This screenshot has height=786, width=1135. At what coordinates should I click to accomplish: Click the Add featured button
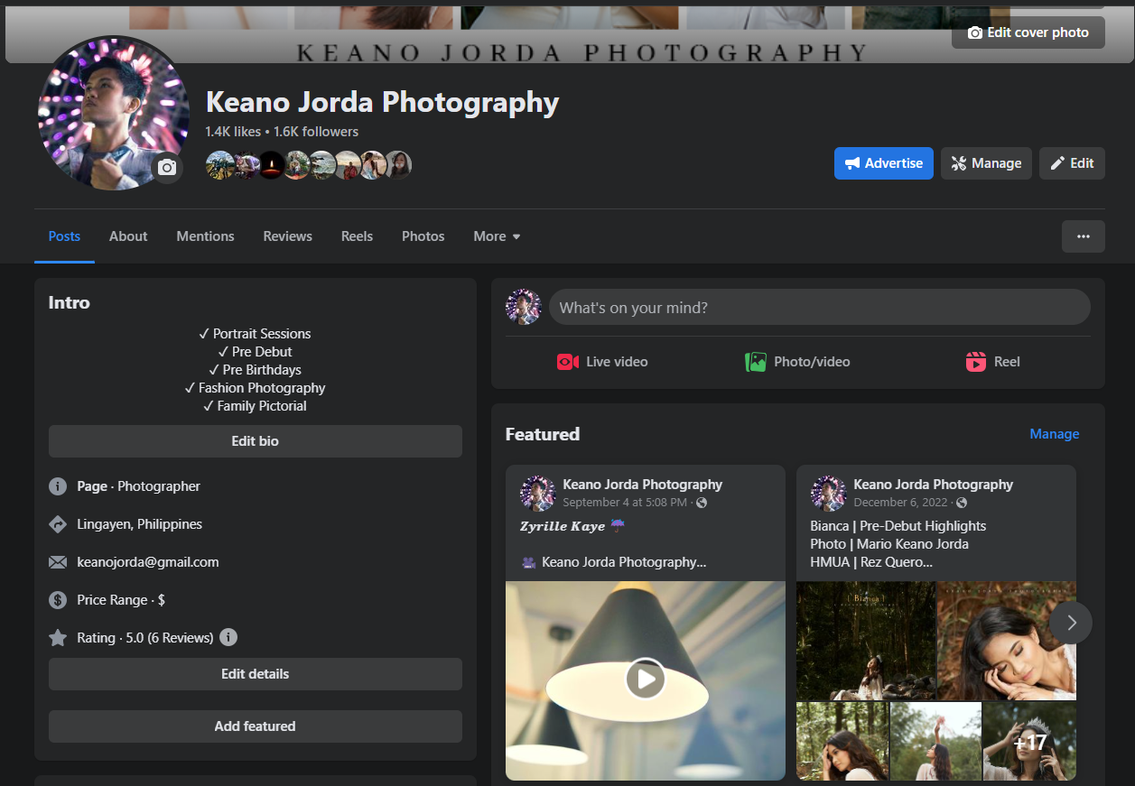coord(256,726)
